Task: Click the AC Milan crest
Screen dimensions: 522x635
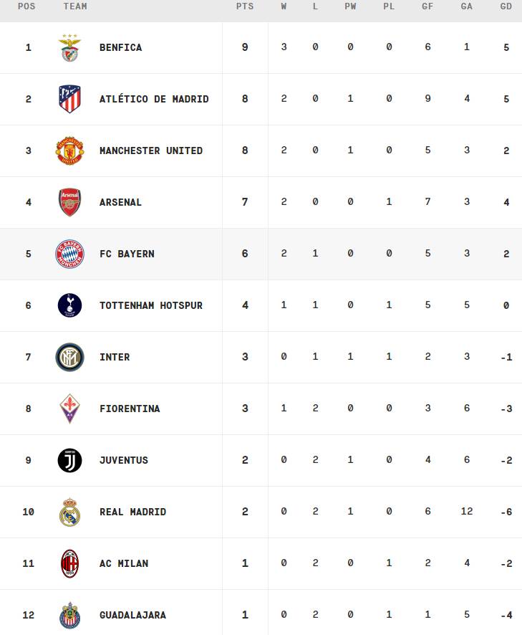Action: pyautogui.click(x=69, y=564)
